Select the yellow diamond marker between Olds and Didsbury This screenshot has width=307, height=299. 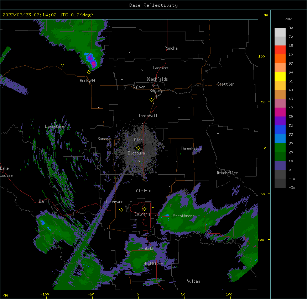pyautogui.click(x=138, y=148)
